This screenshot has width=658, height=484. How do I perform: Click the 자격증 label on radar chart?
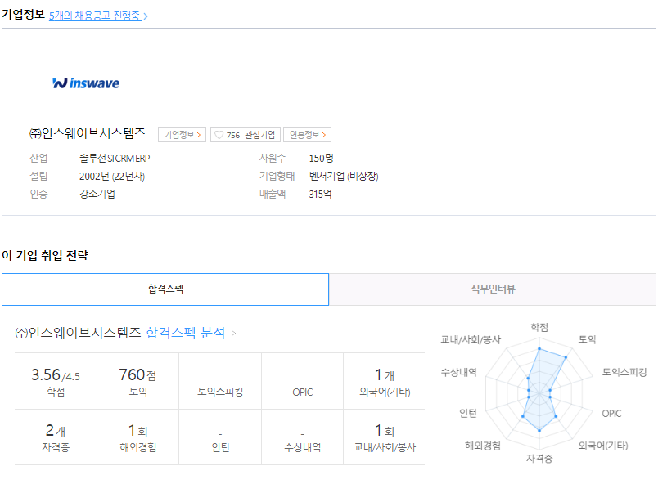point(539,459)
